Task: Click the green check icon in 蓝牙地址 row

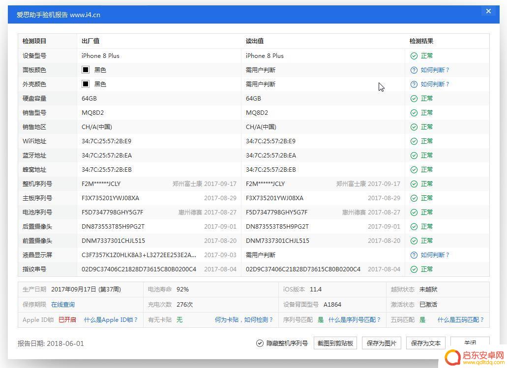Action: pyautogui.click(x=414, y=156)
